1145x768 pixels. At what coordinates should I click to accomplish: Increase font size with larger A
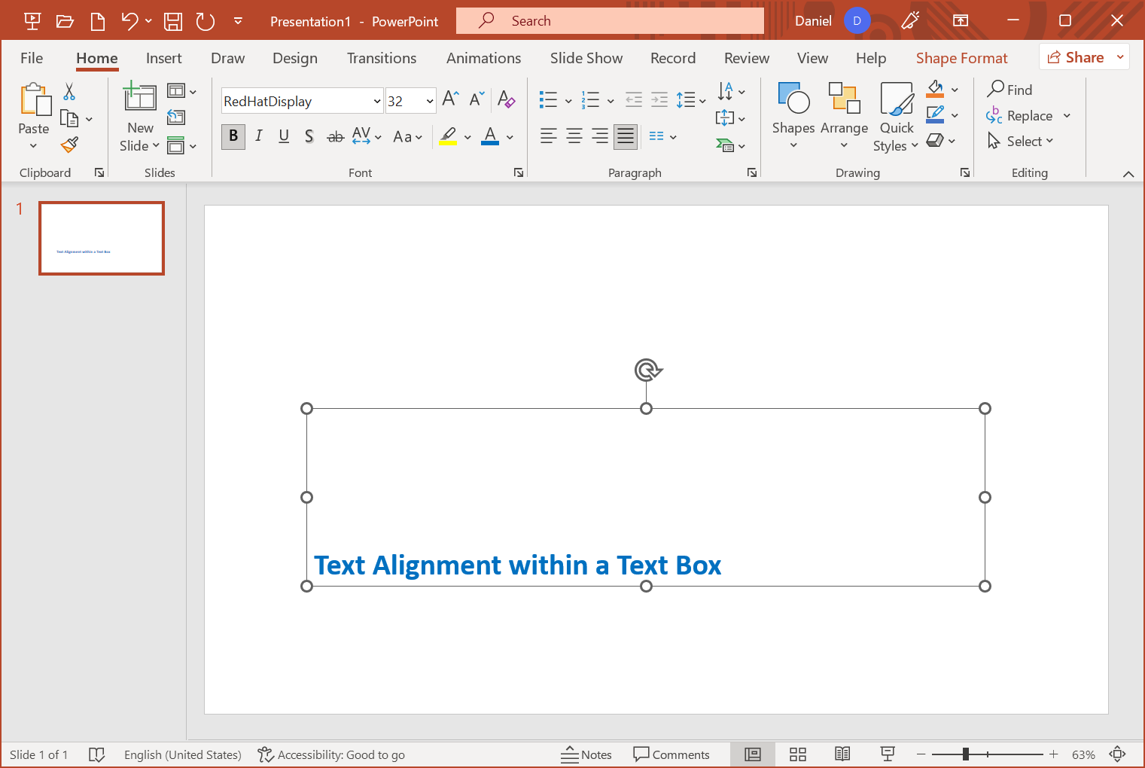(x=450, y=99)
